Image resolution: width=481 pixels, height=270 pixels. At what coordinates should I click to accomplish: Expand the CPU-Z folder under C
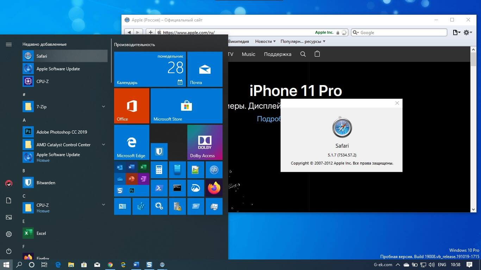click(104, 205)
